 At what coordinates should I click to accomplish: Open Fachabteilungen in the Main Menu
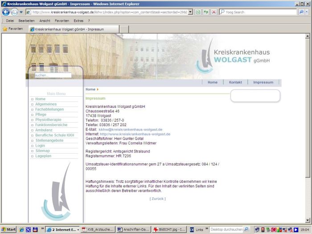pyautogui.click(x=49, y=109)
